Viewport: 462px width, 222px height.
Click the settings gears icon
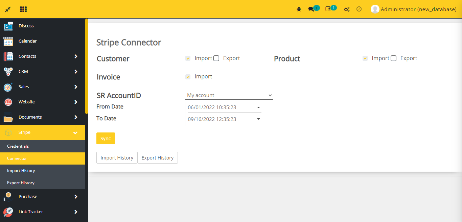click(347, 9)
